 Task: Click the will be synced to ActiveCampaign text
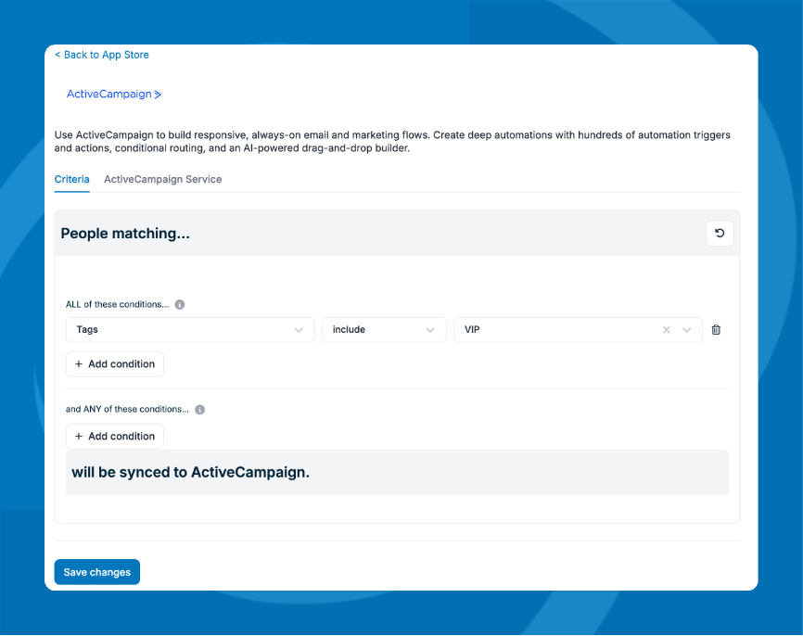point(190,472)
